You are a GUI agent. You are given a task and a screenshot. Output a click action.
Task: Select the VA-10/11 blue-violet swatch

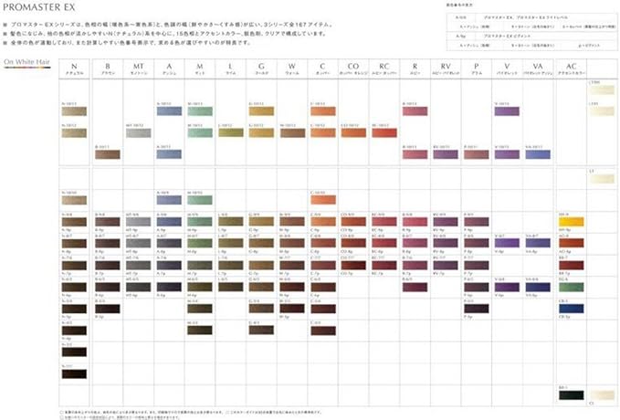click(538, 154)
